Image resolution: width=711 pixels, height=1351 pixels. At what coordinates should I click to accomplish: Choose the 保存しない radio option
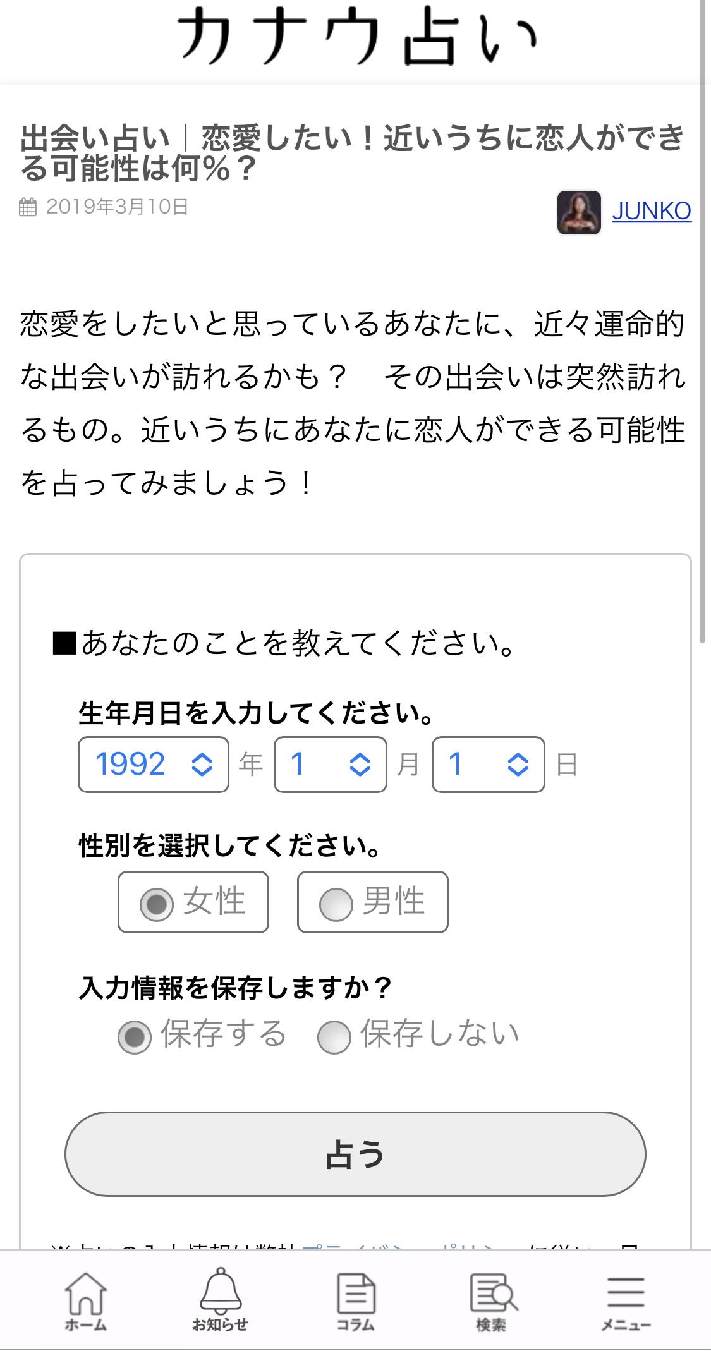click(334, 1037)
